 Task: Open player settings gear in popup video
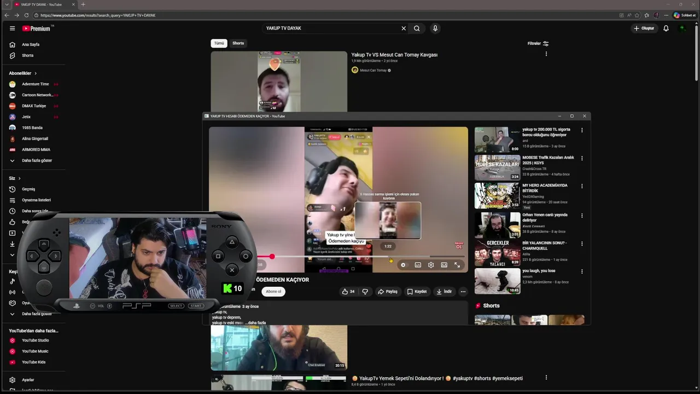coord(431,265)
